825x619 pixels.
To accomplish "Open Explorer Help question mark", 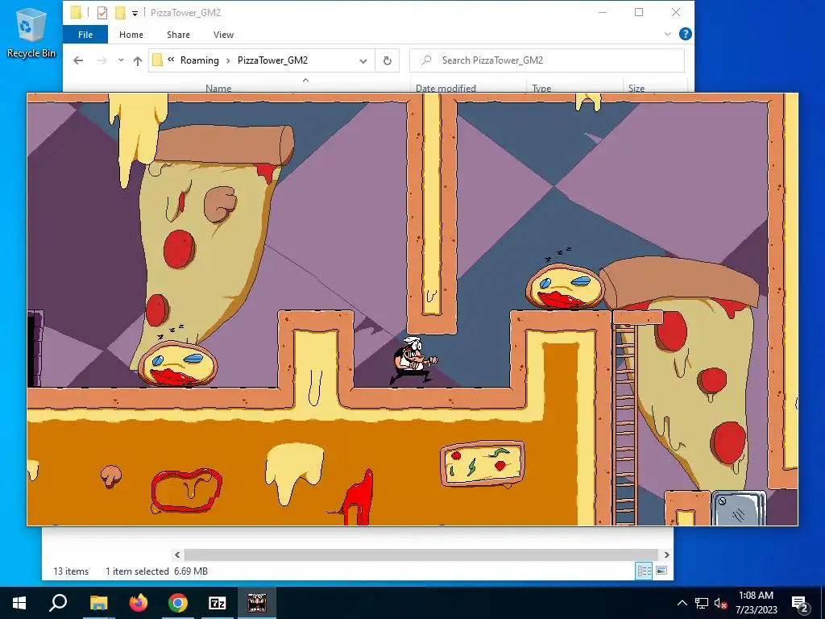I will click(x=685, y=34).
